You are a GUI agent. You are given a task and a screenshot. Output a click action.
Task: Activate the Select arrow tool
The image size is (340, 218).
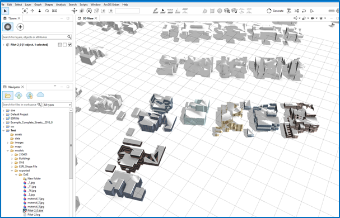point(5,11)
